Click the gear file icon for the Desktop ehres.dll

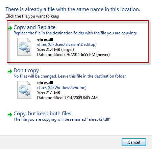pyautogui.click(x=24, y=47)
